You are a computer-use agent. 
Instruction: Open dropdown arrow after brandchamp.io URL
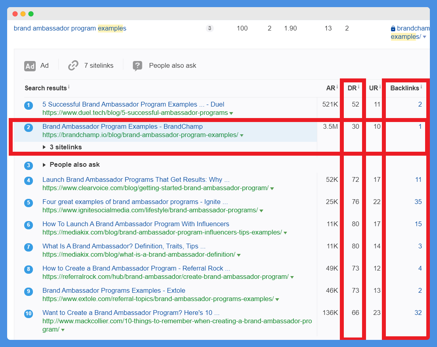point(241,135)
